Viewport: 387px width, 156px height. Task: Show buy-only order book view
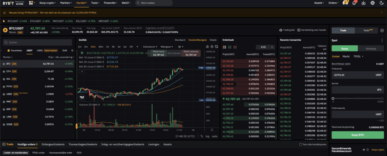tap(230, 47)
